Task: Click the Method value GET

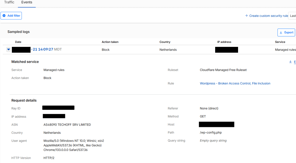Action: point(203,116)
